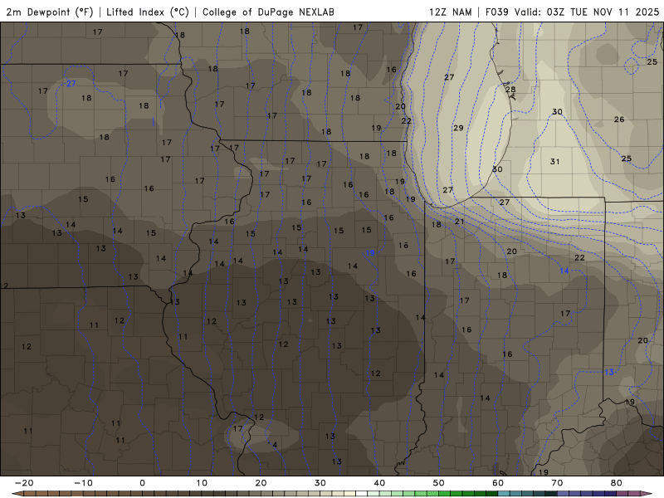The height and width of the screenshot is (498, 664).
Task: Click the white segment of the color scale
Action: 361,494
